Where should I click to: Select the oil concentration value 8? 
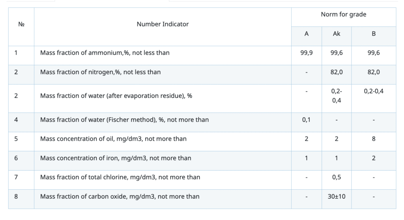374,139
